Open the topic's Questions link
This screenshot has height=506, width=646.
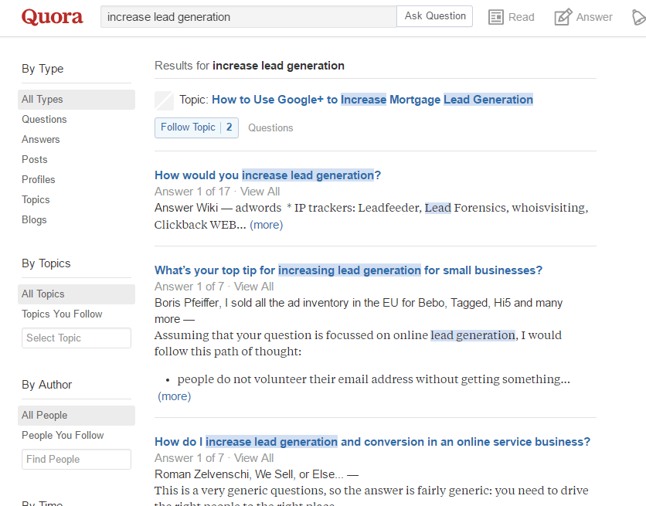270,128
